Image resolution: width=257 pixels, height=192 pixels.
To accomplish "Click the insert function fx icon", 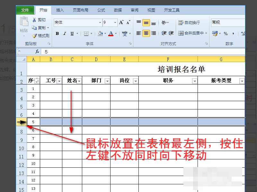I will [37, 52].
